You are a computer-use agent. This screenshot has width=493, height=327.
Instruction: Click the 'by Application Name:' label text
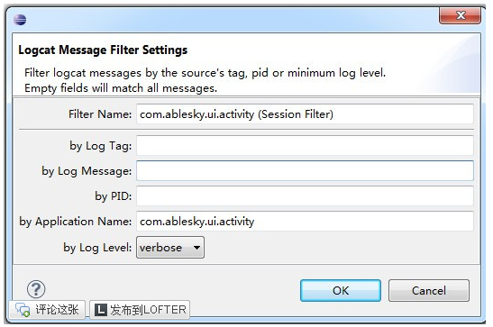76,222
